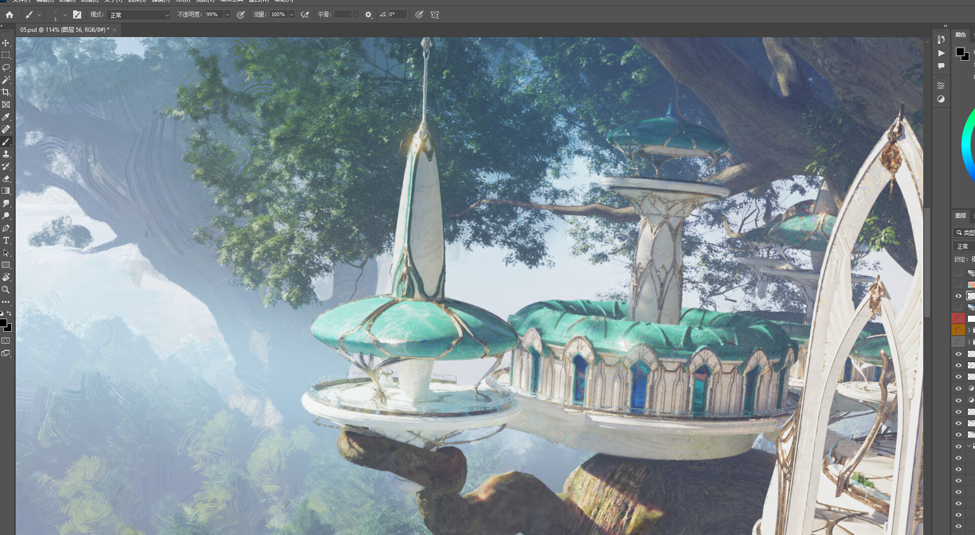Show the gray-labeled layer group
This screenshot has width=975, height=535.
(958, 342)
